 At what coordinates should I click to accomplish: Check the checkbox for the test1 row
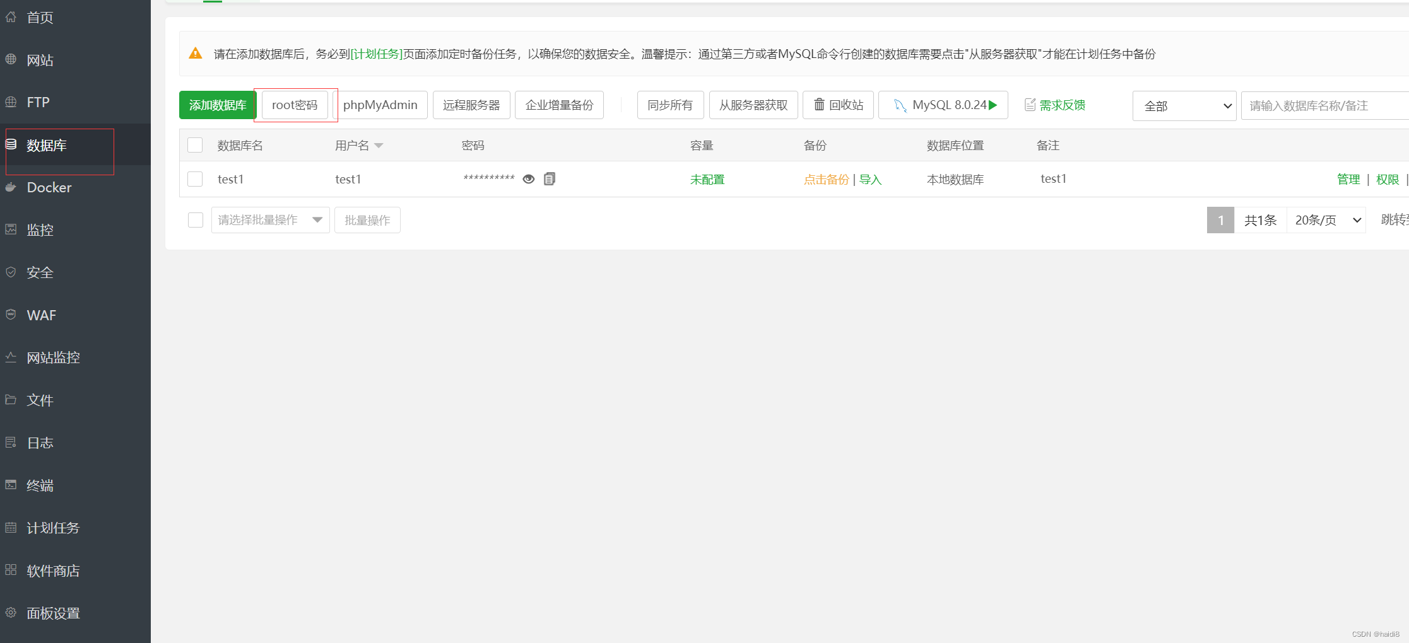(x=195, y=179)
